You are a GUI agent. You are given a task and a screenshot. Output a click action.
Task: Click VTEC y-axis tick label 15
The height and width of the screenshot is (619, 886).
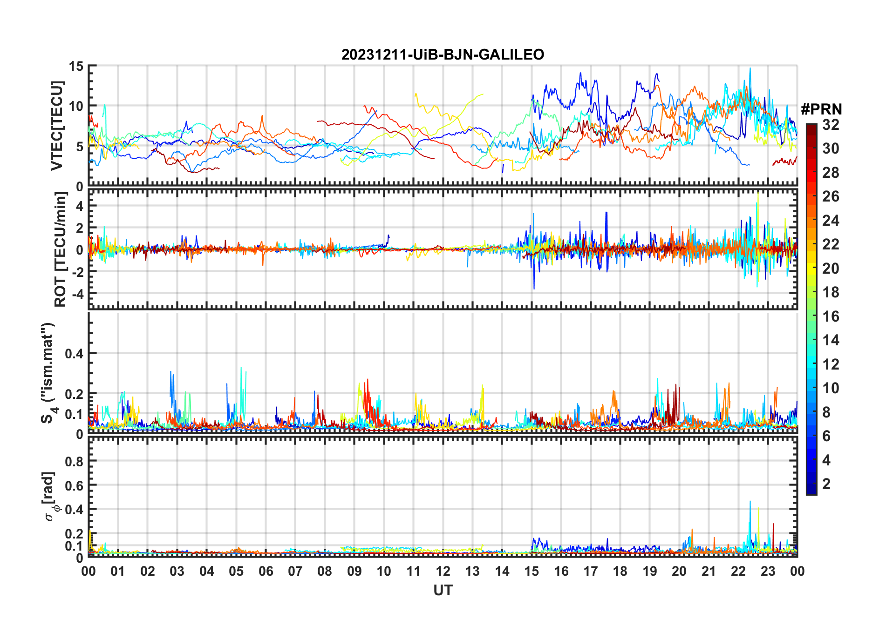(x=76, y=66)
